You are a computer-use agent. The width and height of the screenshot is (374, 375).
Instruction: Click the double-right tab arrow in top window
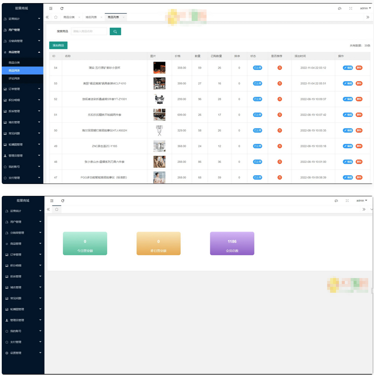[x=368, y=17]
